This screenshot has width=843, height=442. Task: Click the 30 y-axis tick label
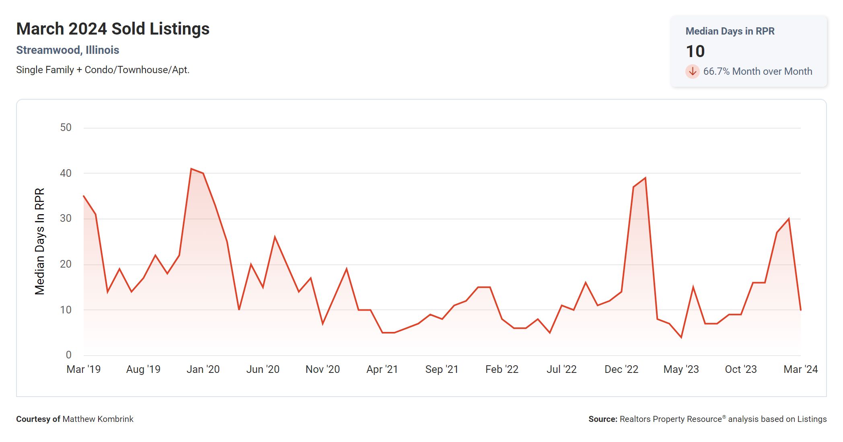click(66, 219)
